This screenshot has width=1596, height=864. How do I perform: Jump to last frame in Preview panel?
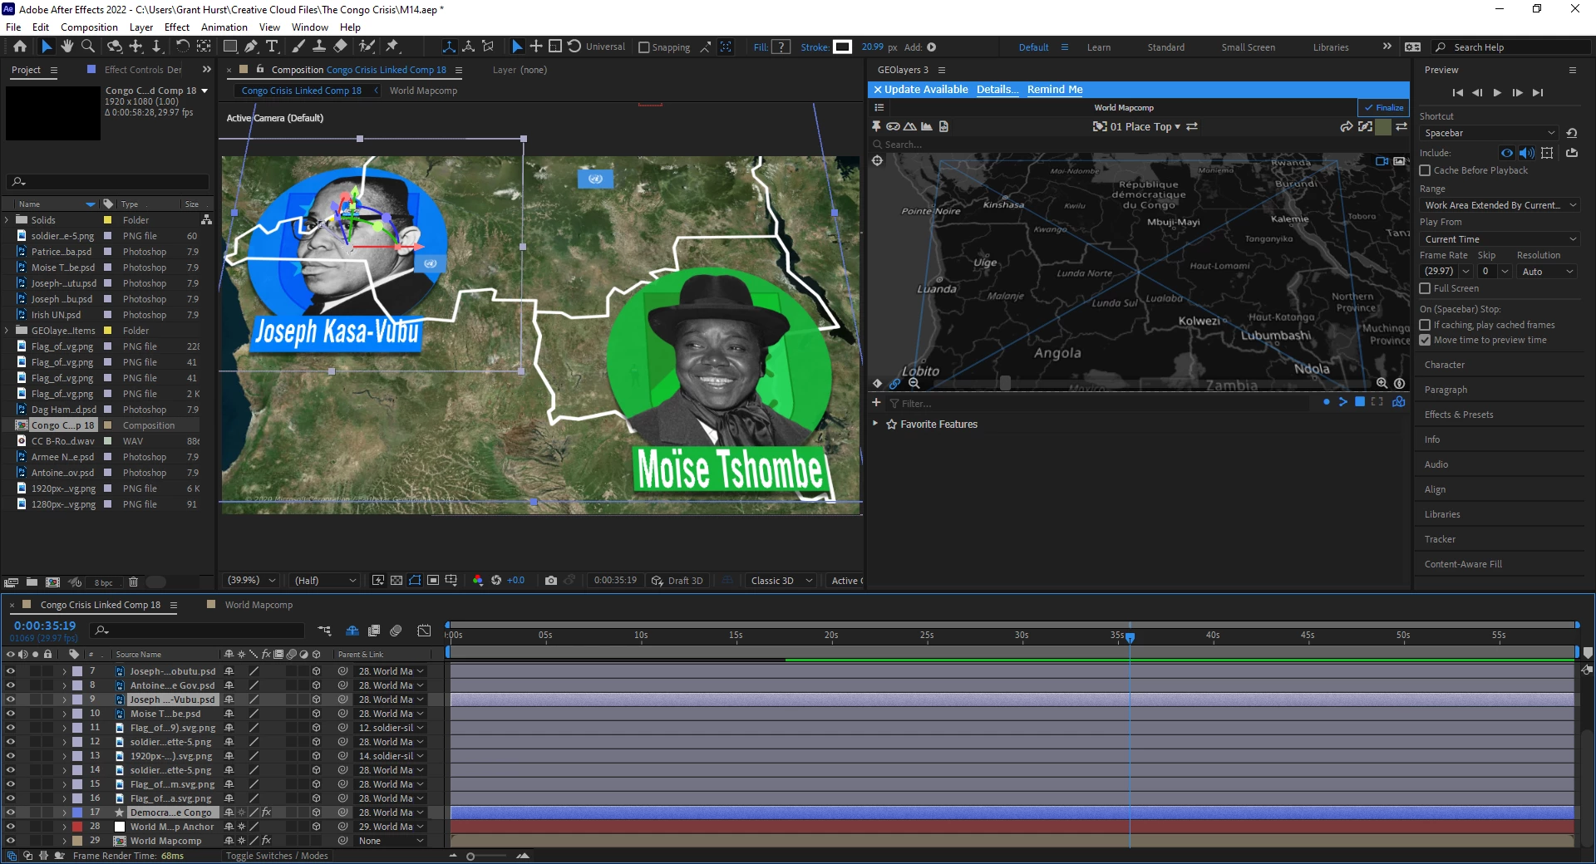tap(1538, 92)
